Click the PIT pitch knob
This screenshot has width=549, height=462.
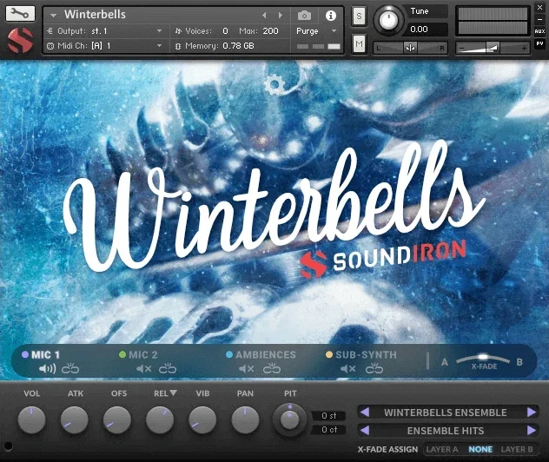289,419
